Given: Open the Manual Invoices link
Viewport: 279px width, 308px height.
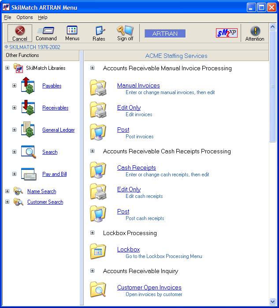Looking at the screenshot, I should 138,85.
